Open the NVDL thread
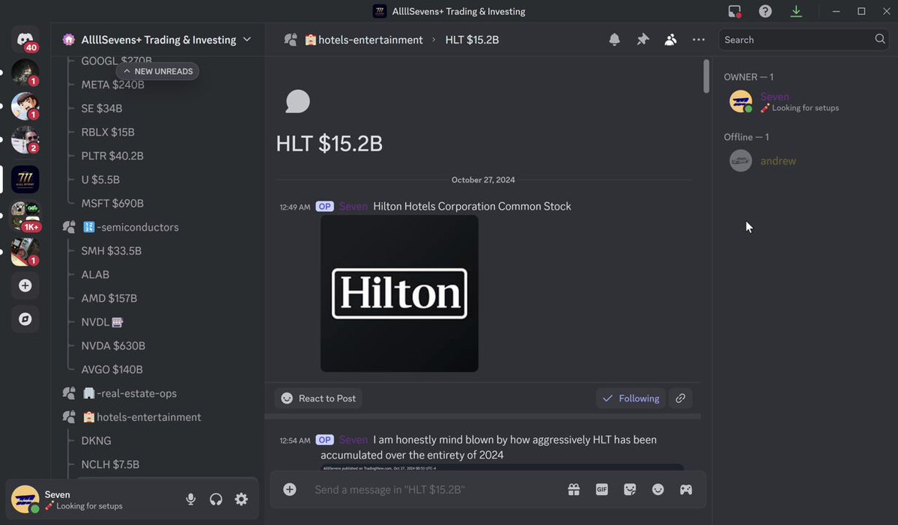 point(102,322)
